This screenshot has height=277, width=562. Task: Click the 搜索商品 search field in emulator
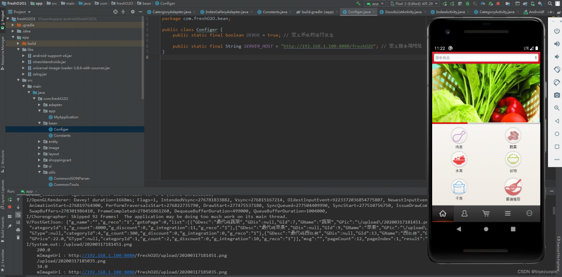click(483, 58)
